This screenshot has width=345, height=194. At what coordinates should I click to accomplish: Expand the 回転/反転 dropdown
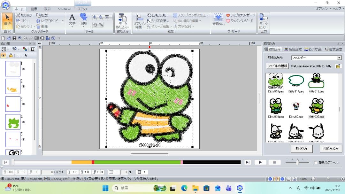click(x=168, y=15)
